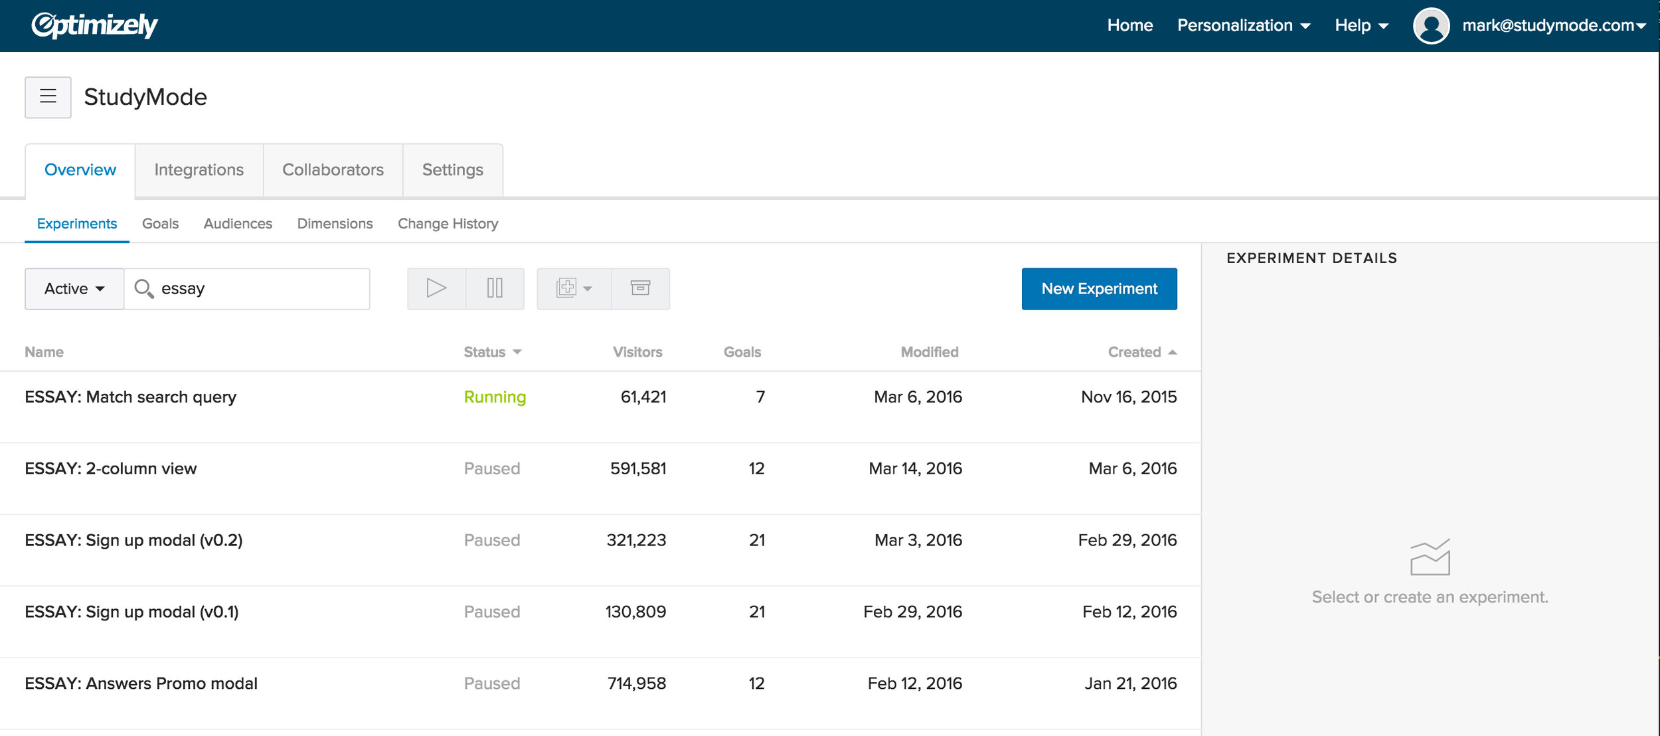Switch to the Collaborators tab
The width and height of the screenshot is (1660, 736).
point(333,170)
